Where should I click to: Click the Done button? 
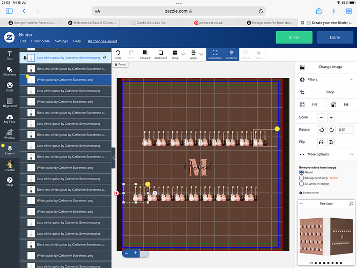[x=334, y=38]
